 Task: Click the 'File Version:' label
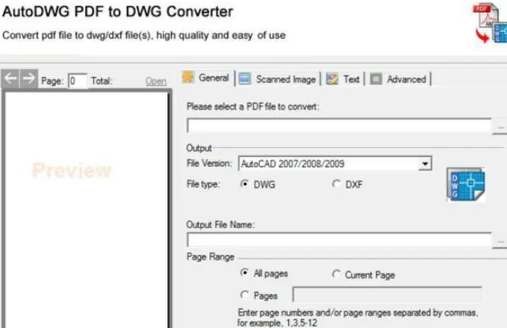[x=210, y=163]
